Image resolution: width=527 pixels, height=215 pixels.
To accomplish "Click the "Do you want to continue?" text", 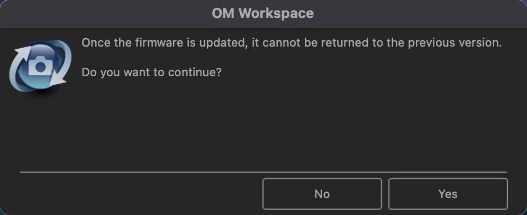I will click(x=151, y=72).
